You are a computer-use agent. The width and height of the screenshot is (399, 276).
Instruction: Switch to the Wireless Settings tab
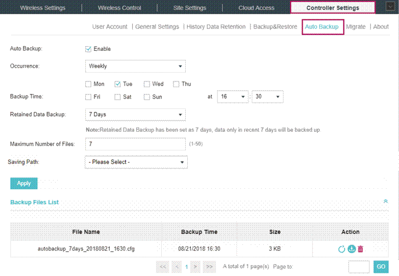click(43, 8)
